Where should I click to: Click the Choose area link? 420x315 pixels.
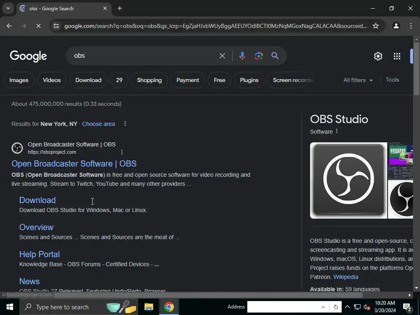click(98, 124)
